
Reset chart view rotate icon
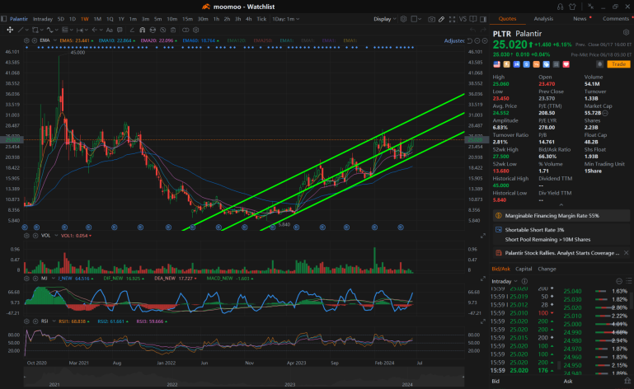coord(469,41)
